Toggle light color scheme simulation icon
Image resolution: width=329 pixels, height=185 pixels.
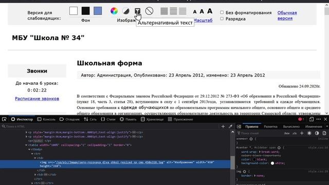309,133
